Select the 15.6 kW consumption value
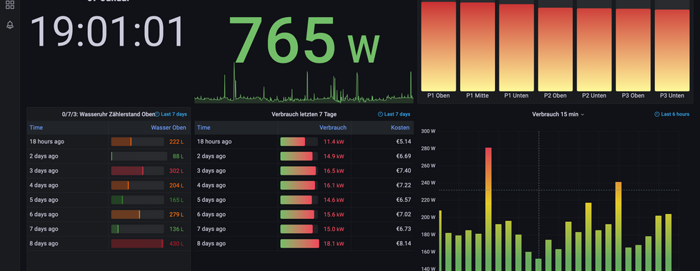The height and width of the screenshot is (271, 700). (334, 215)
